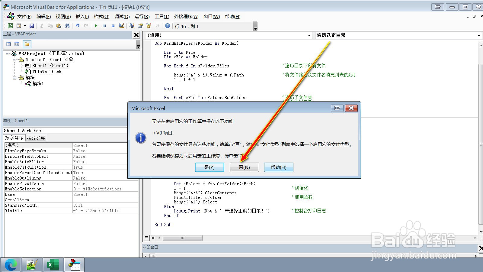Open the Properties Window toolbar icon
This screenshot has width=483, height=272.
point(140,26)
